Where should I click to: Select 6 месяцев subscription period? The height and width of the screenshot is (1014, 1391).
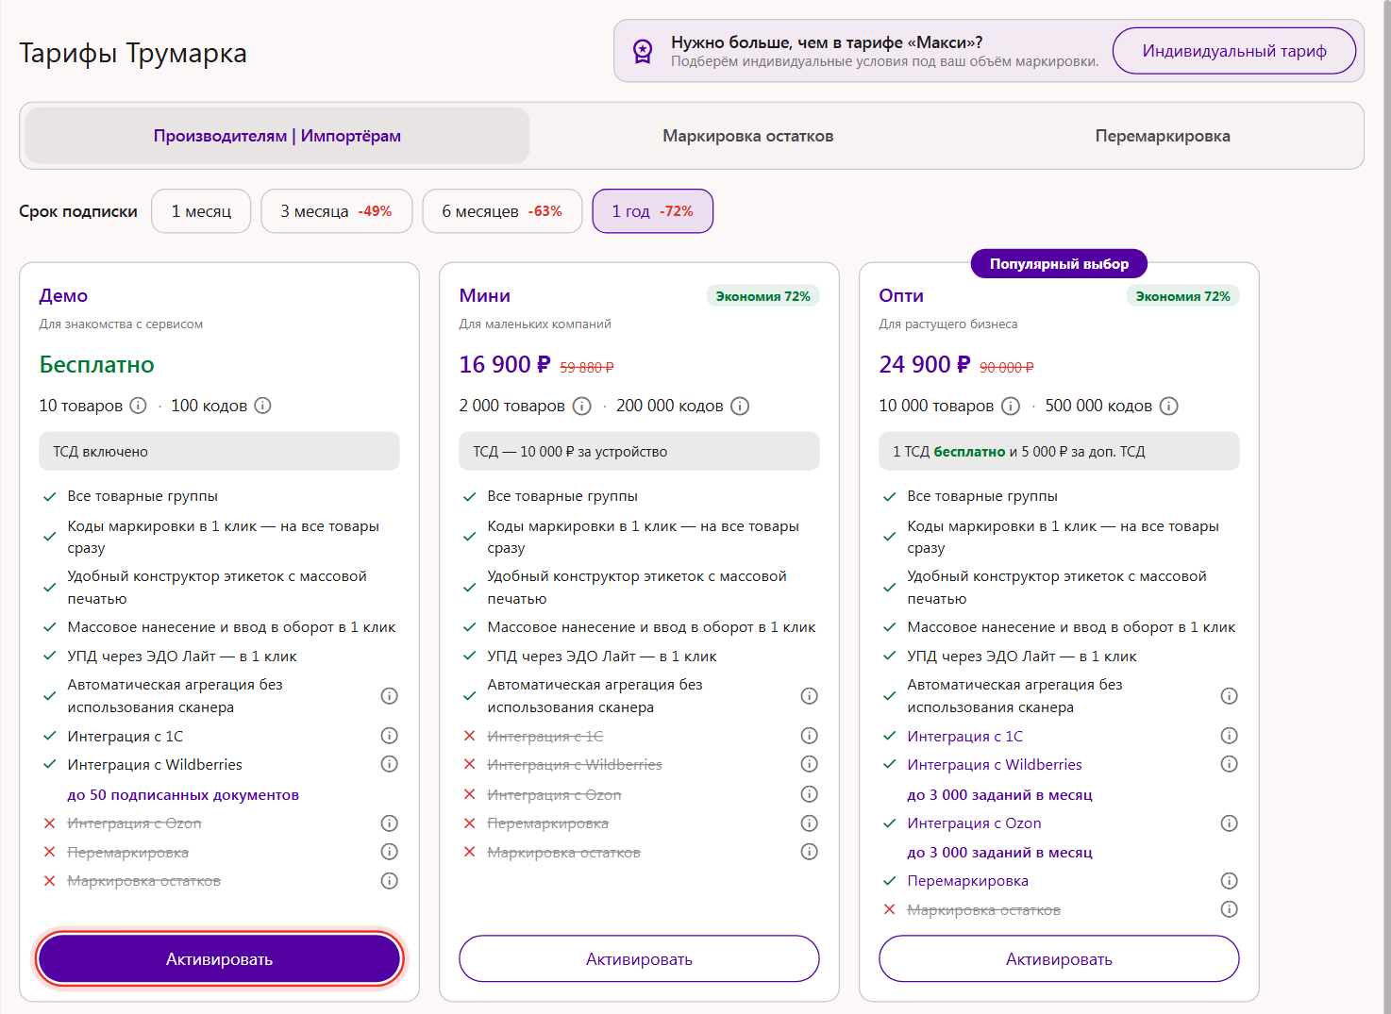(502, 211)
